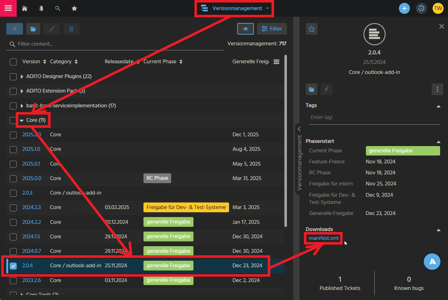Click the yellow Freigabe für Dev- & Test-Systeme badge
Screen dimensions: 448x300
(x=186, y=207)
